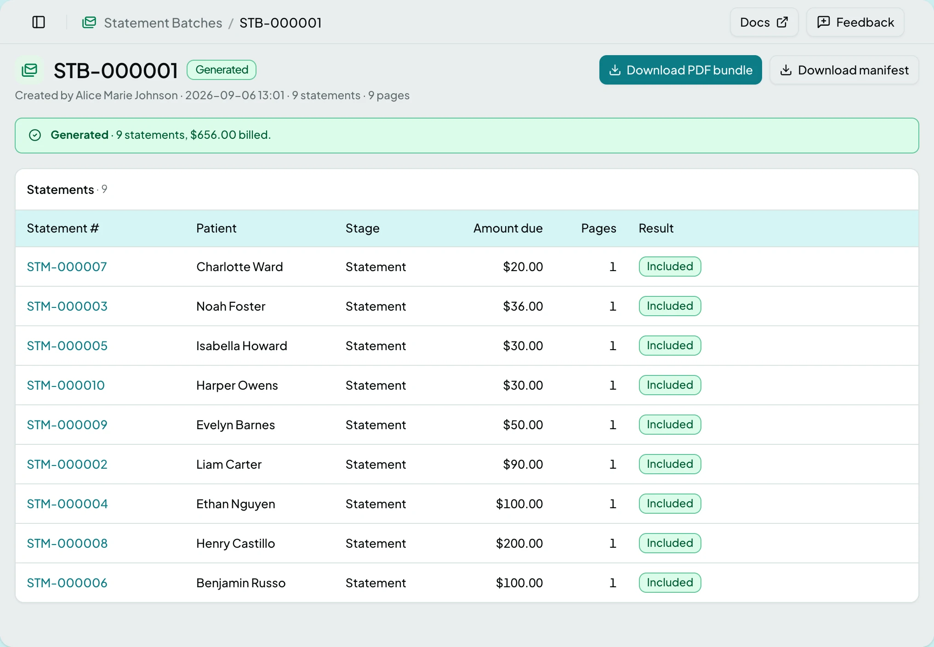Click patient name Ethan Nguyen
The width and height of the screenshot is (934, 647).
pos(236,504)
